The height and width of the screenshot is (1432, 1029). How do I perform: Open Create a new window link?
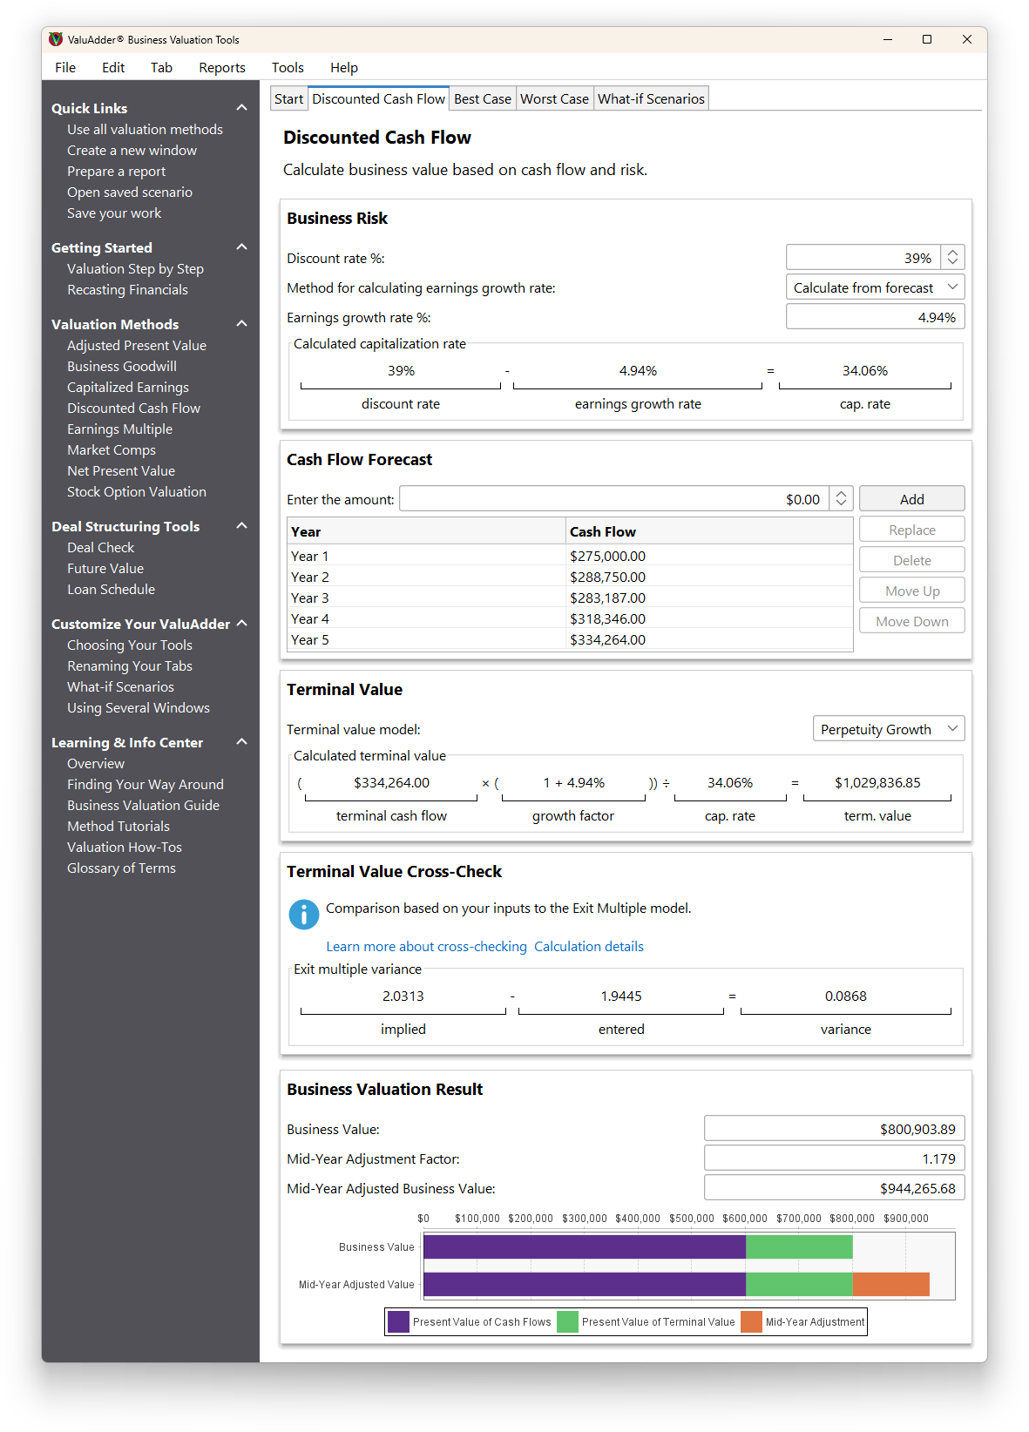point(132,150)
